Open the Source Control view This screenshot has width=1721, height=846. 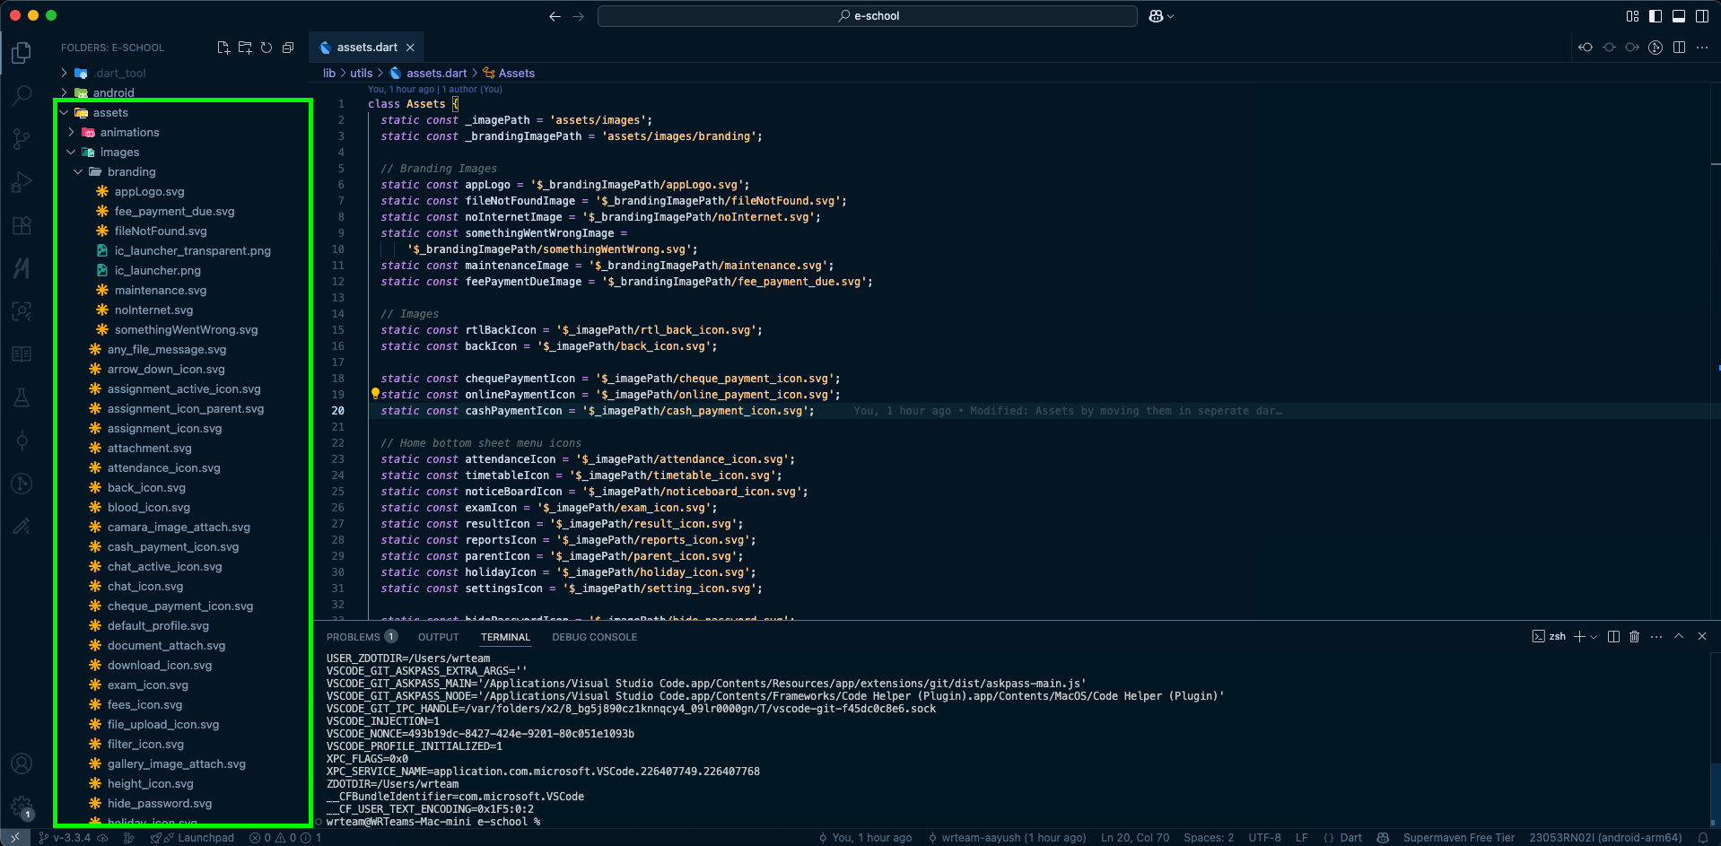pyautogui.click(x=22, y=138)
